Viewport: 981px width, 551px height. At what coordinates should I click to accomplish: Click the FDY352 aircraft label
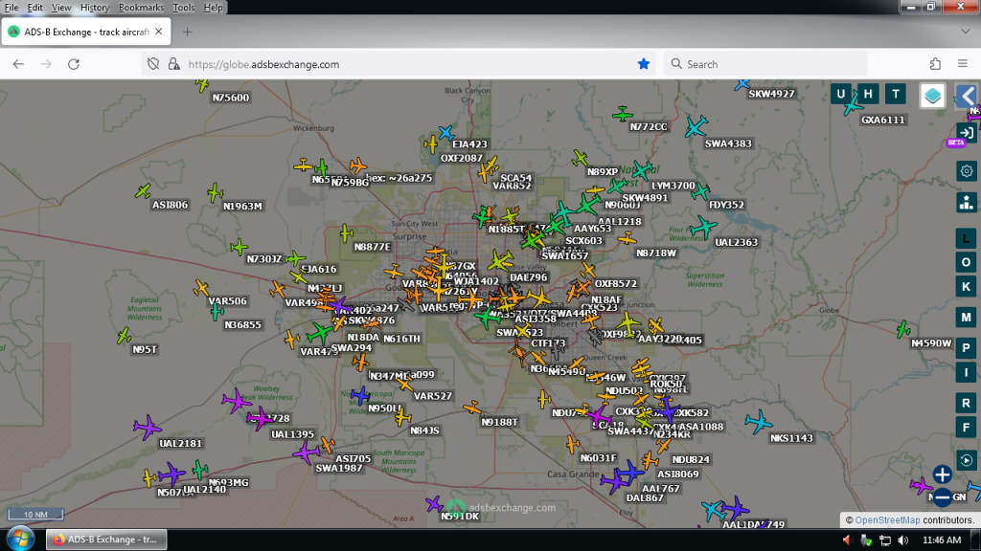pyautogui.click(x=726, y=205)
